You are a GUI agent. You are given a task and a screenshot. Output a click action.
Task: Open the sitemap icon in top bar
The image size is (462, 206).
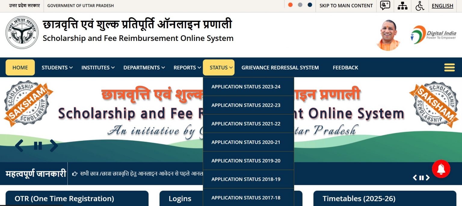coord(402,6)
